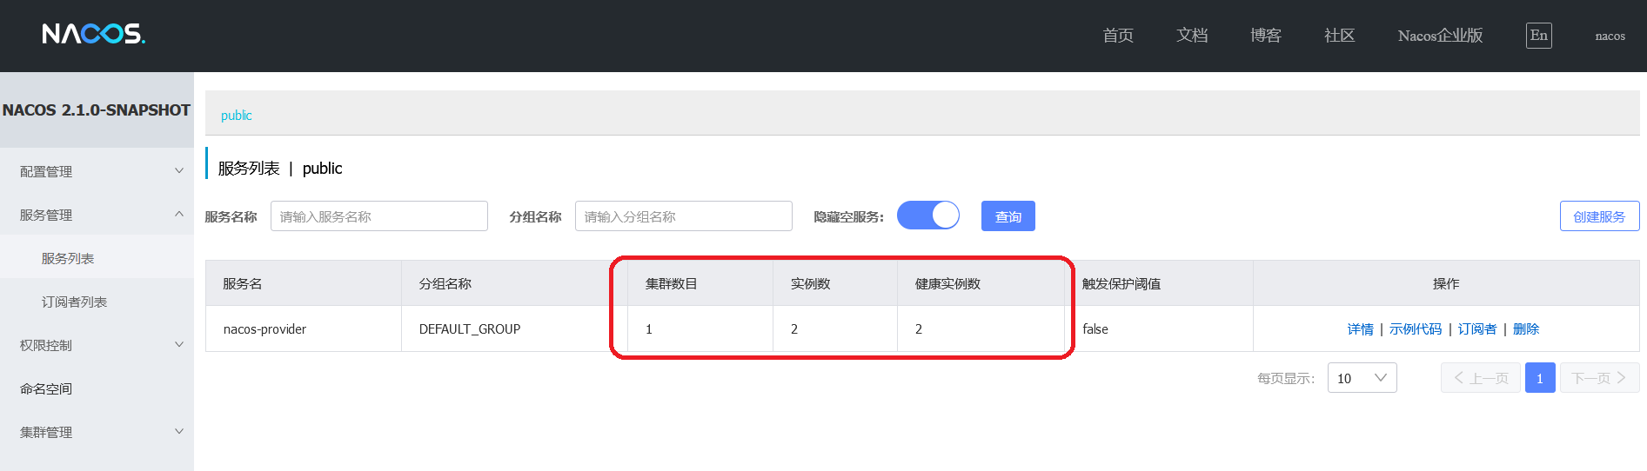Image resolution: width=1647 pixels, height=471 pixels.
Task: Click the false threshold value cell
Action: point(1159,328)
